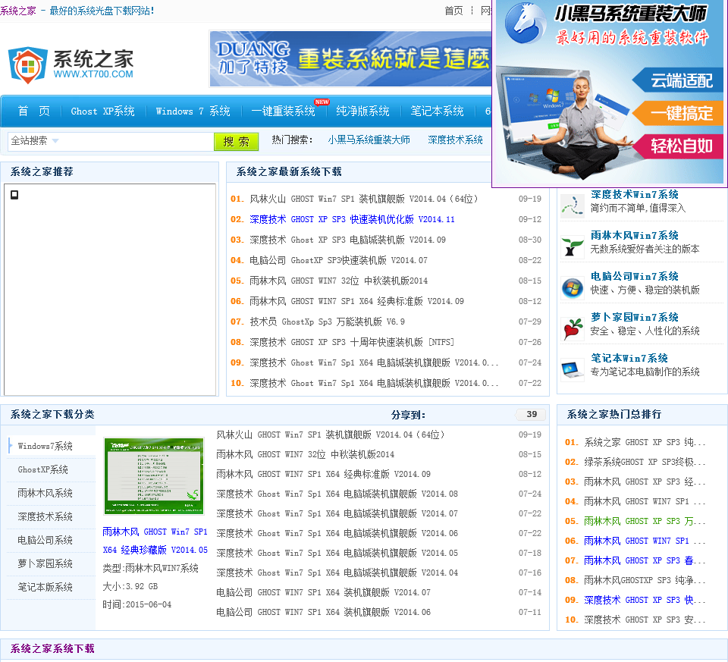Open the 深度技术Win7系统 icon
728x662 pixels.
572,206
